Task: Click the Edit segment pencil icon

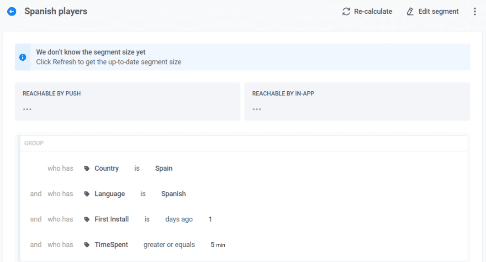Action: point(410,11)
